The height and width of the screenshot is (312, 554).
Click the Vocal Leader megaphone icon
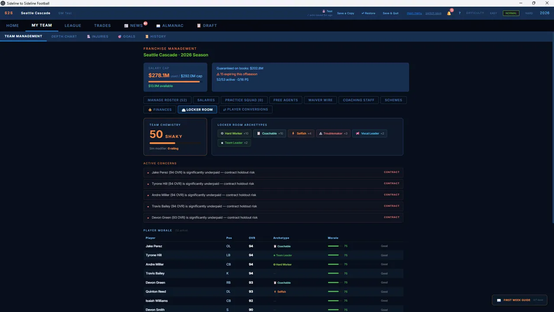pyautogui.click(x=358, y=133)
